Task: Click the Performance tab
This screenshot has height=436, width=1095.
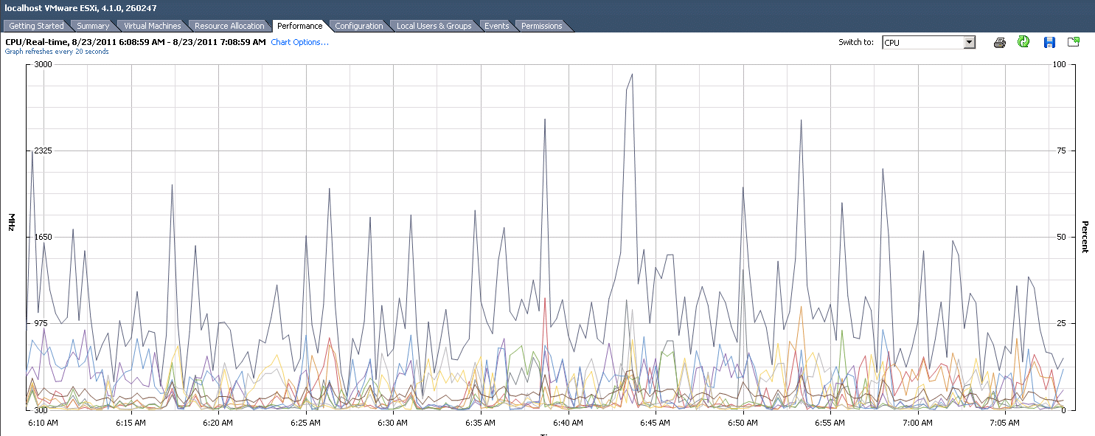Action: (299, 26)
